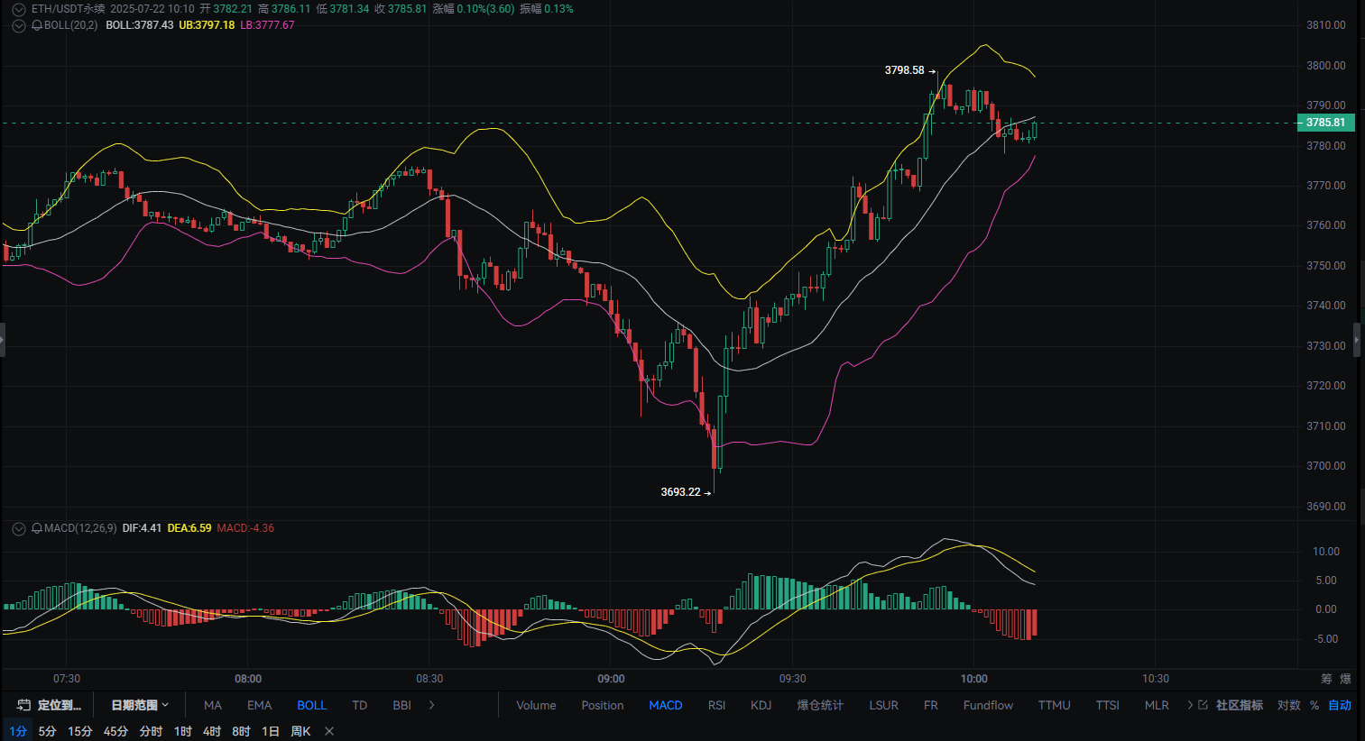Click the current price label 3785.81
1365x741 pixels.
[x=1325, y=123]
